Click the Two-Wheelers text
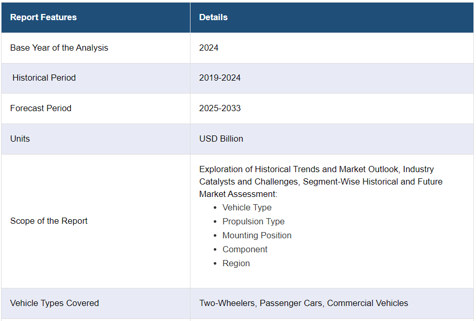476x321 pixels. 227,303
